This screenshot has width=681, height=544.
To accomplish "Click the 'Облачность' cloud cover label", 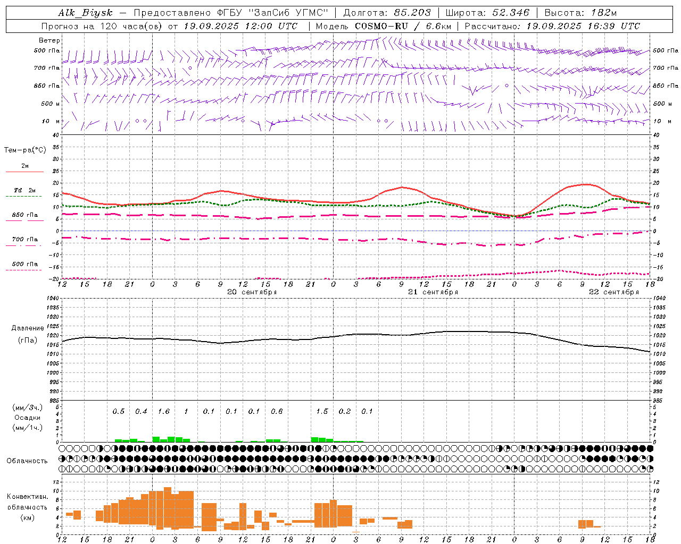I will click(27, 461).
